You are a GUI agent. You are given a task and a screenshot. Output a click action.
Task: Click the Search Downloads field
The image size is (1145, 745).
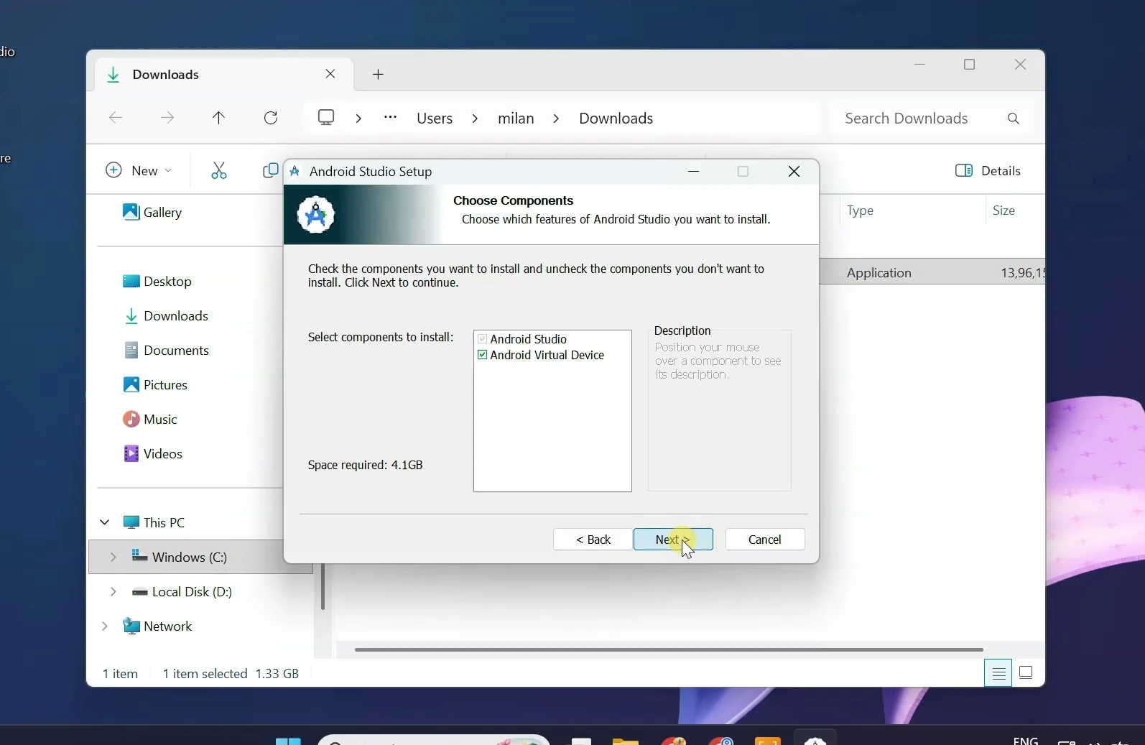[931, 119]
